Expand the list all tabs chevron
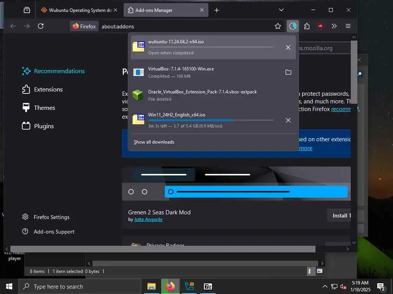This screenshot has height=294, width=393. click(281, 10)
